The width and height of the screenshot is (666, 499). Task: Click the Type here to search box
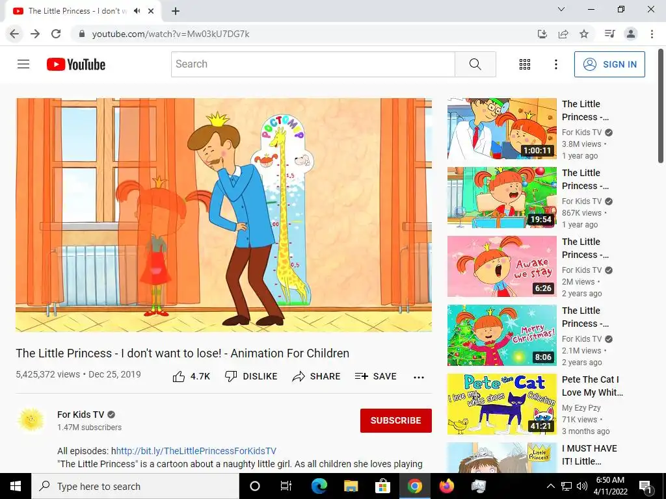(135, 486)
